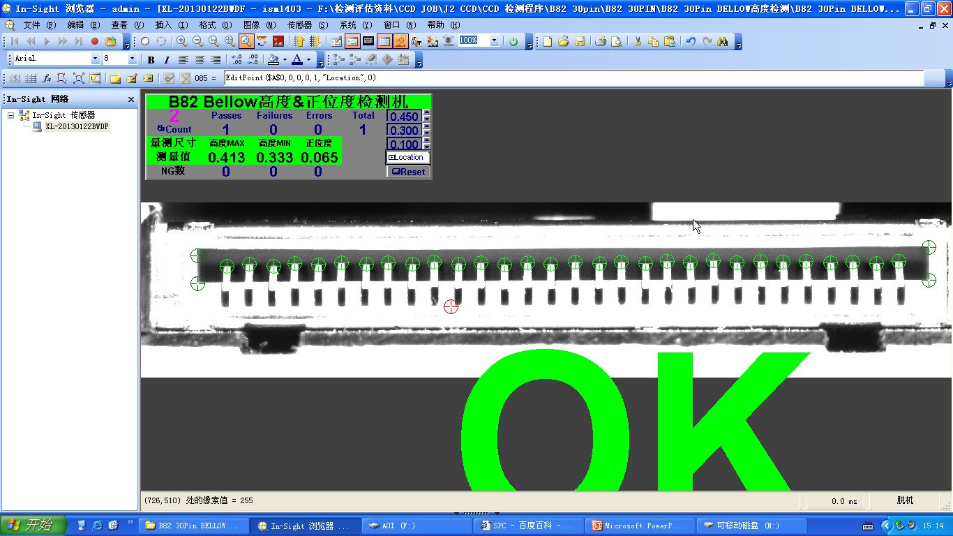Click the circle shape tool icon
The image size is (953, 536).
point(145,41)
